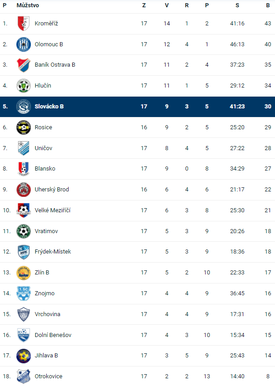Click the Slovácko B club logo
The height and width of the screenshot is (386, 275).
click(23, 107)
